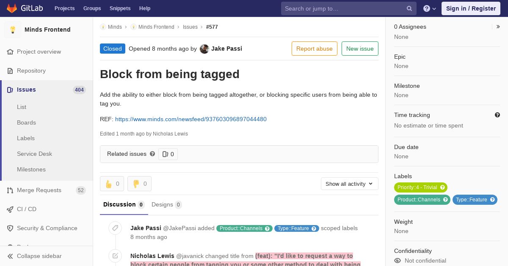Click the CI / CD rocket icon
The height and width of the screenshot is (266, 508).
[10, 209]
